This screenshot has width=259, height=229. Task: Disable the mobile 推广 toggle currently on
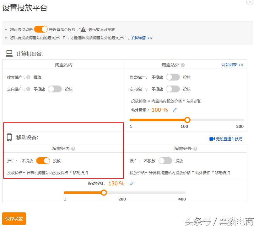[43, 161]
